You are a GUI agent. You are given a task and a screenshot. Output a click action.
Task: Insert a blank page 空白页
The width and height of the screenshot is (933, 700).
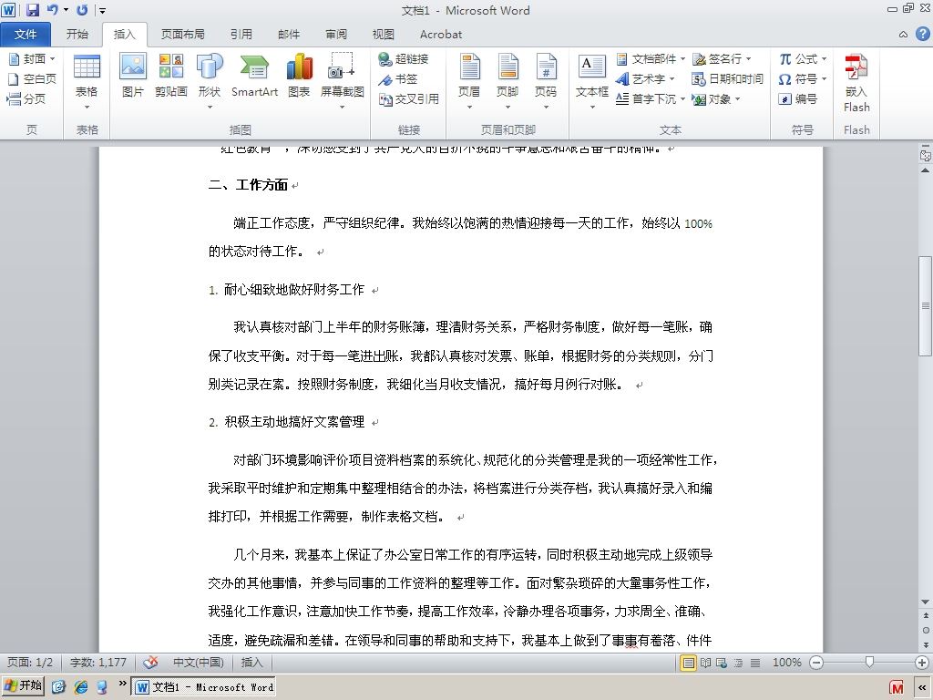[32, 78]
